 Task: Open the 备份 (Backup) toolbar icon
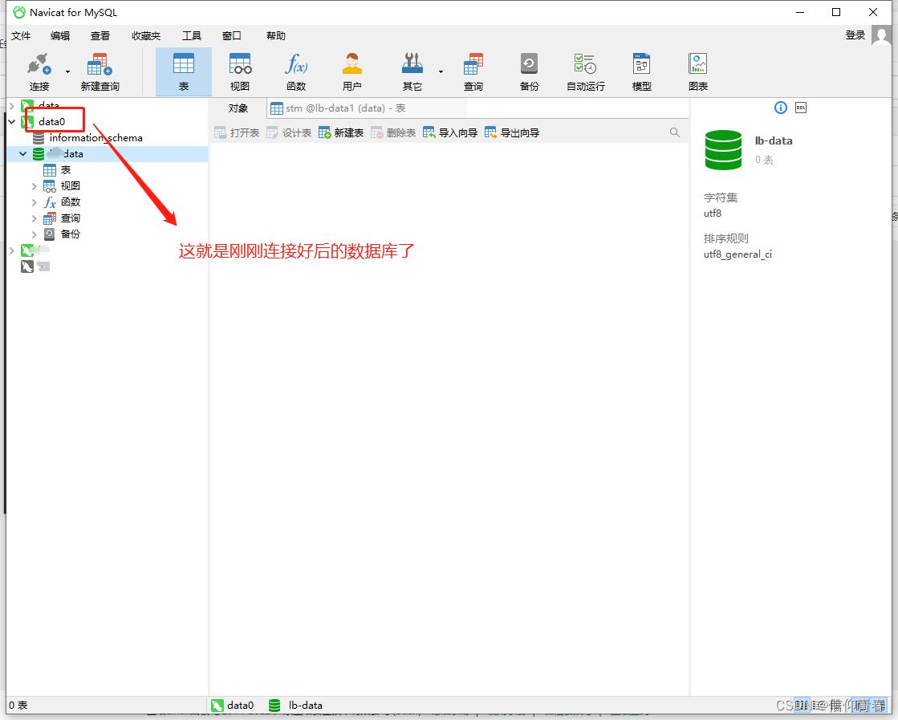(529, 71)
